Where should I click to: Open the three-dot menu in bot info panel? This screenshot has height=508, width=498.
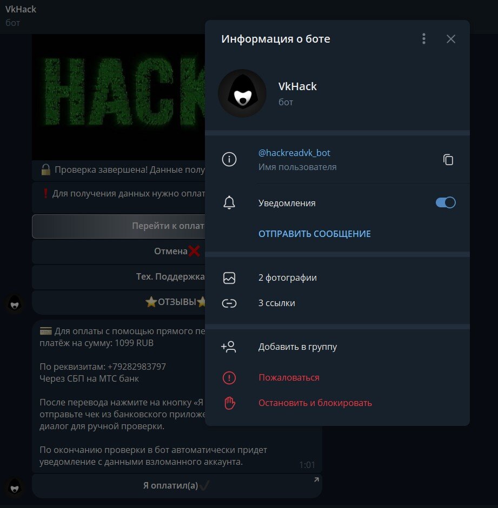coord(424,39)
